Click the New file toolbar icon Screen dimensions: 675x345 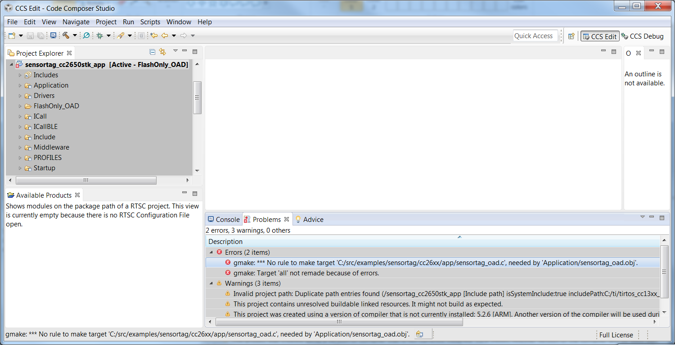click(12, 35)
